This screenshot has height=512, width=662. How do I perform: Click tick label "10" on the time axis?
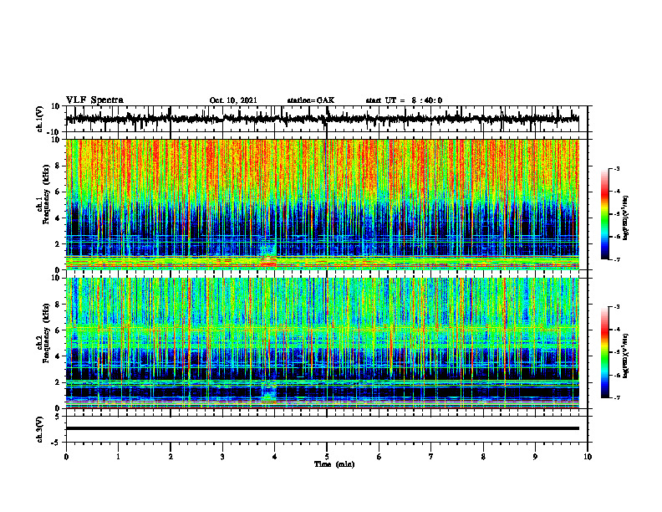tap(588, 457)
